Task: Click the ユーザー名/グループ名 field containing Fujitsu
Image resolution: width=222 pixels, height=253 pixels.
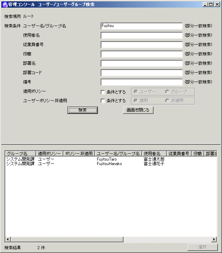Action: pos(141,26)
